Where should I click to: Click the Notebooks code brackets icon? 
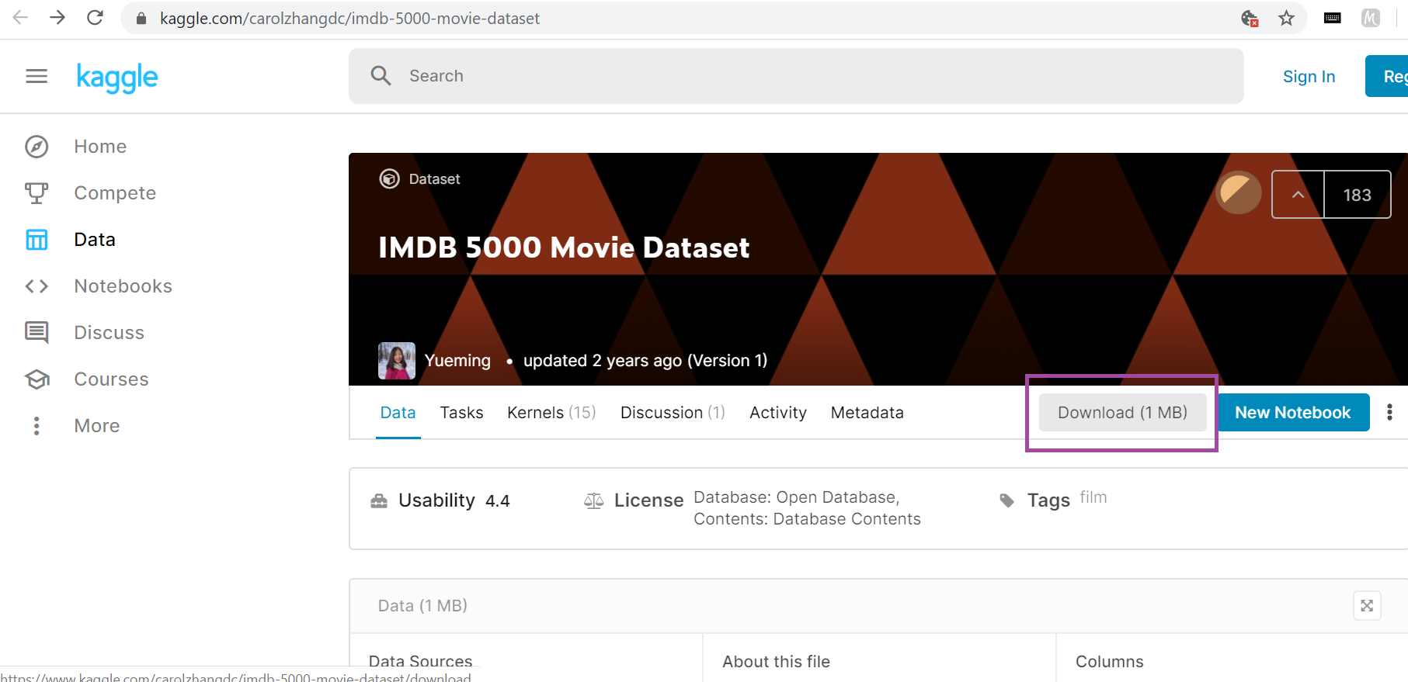coord(37,286)
